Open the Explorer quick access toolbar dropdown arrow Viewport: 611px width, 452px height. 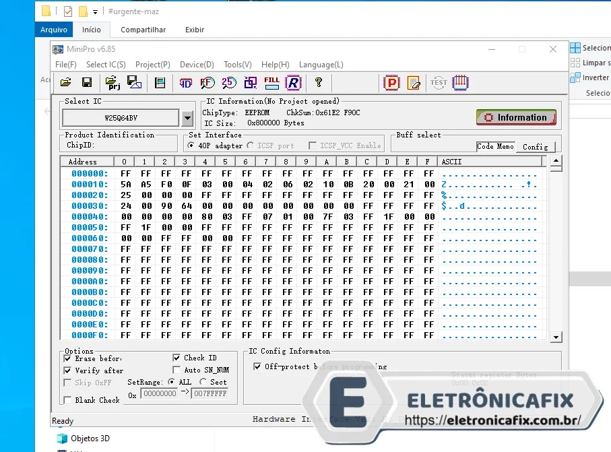95,12
